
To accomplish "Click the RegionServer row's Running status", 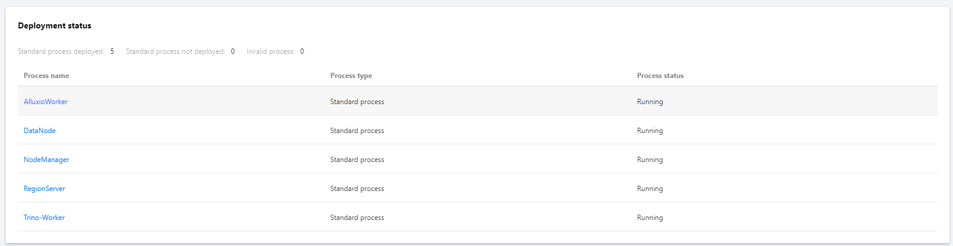I will tap(650, 189).
